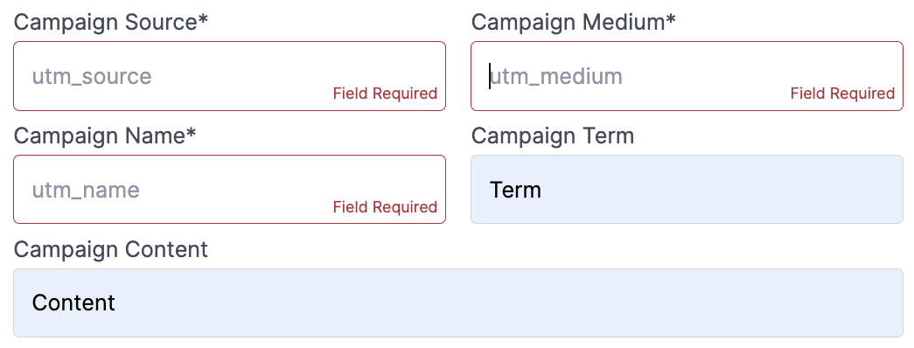Click into the Campaign Medium text box
914x348 pixels.
(687, 76)
